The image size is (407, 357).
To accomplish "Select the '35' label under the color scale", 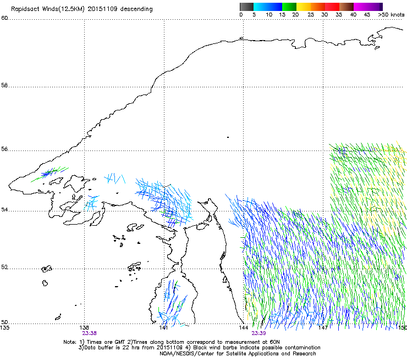I will point(339,15).
